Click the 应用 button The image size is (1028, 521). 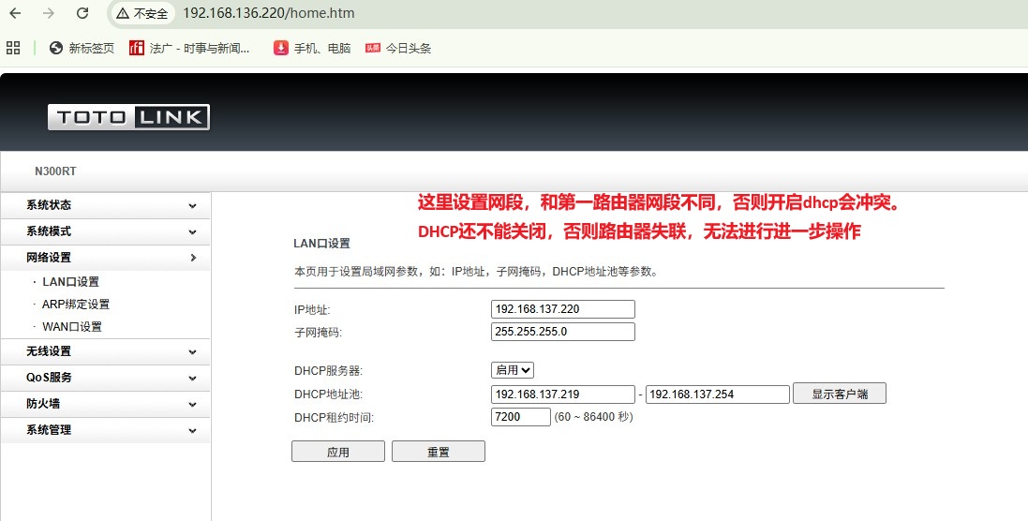[338, 452]
